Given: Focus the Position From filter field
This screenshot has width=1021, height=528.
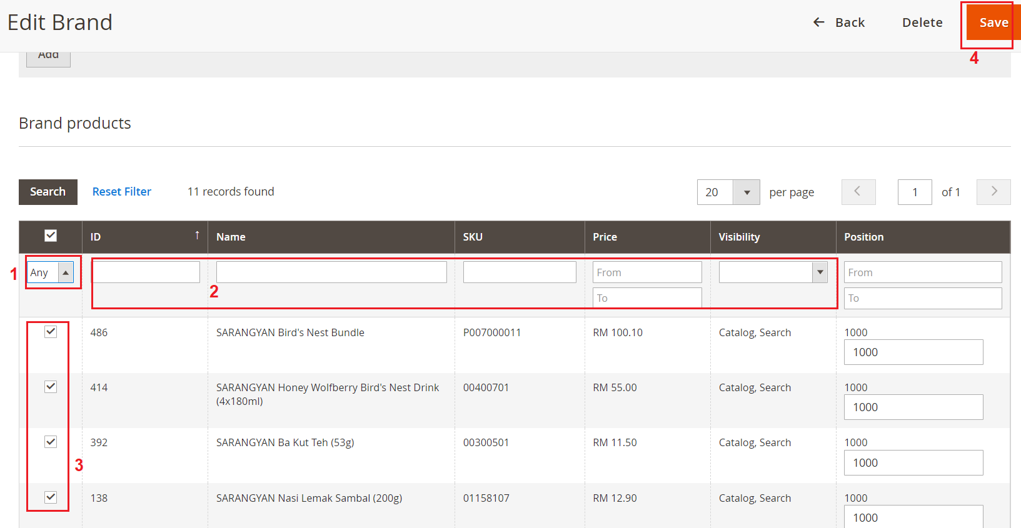Looking at the screenshot, I should (x=923, y=272).
